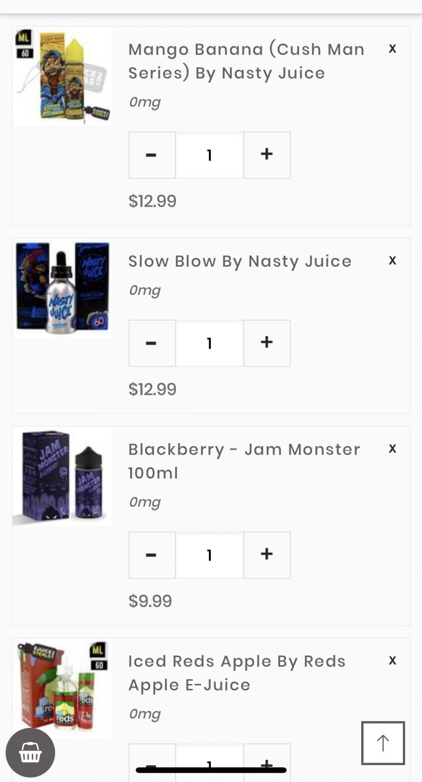Viewport: 422px width, 782px height.
Task: Decrease Slow Blow quantity with minus
Action: (151, 343)
